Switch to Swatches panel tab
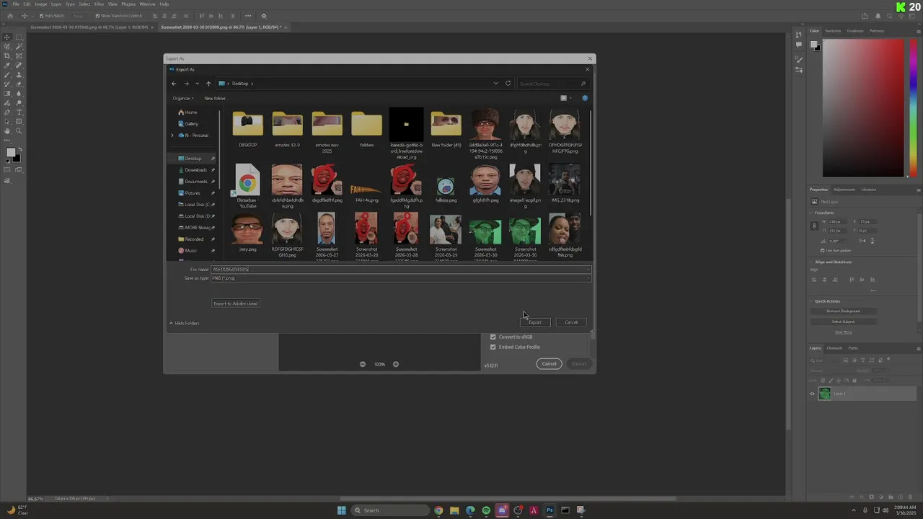Viewport: 923px width, 519px height. [833, 31]
